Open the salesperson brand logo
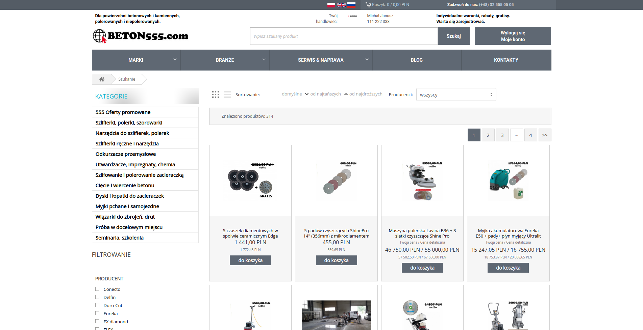This screenshot has height=330, width=643. (x=352, y=16)
